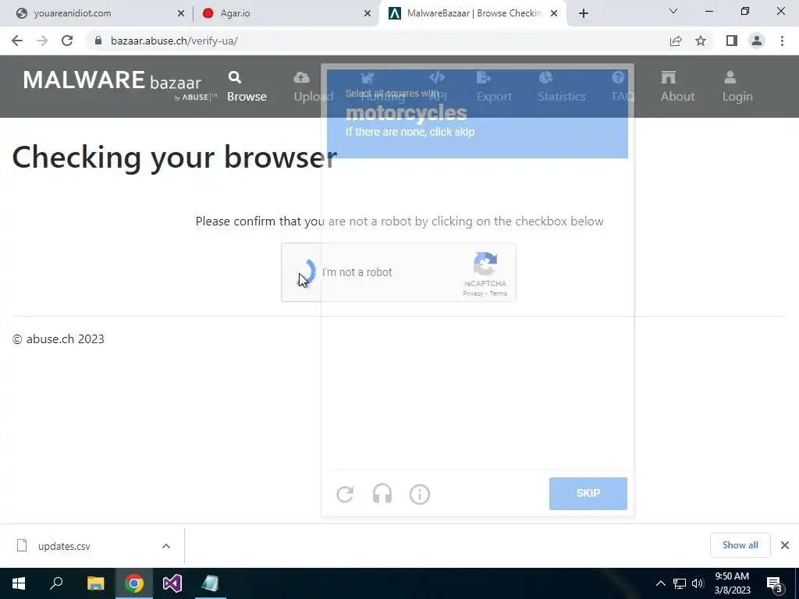The height and width of the screenshot is (599, 799).
Task: Reload the page in Chrome
Action: (67, 41)
